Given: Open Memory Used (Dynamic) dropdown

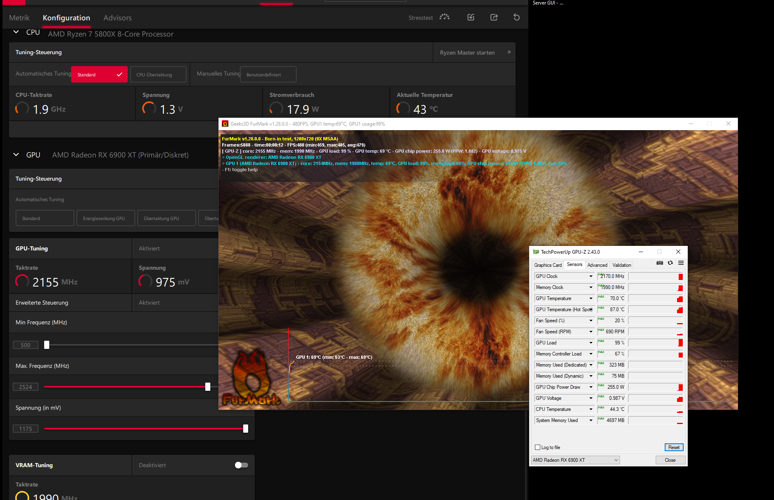Looking at the screenshot, I should (591, 376).
